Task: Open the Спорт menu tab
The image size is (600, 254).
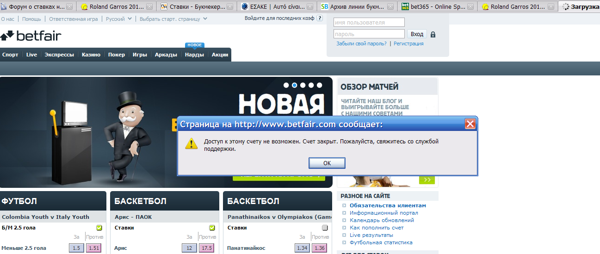Action: point(10,55)
